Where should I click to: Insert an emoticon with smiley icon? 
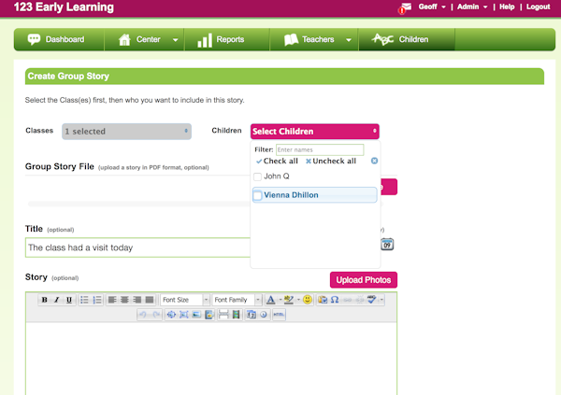308,300
